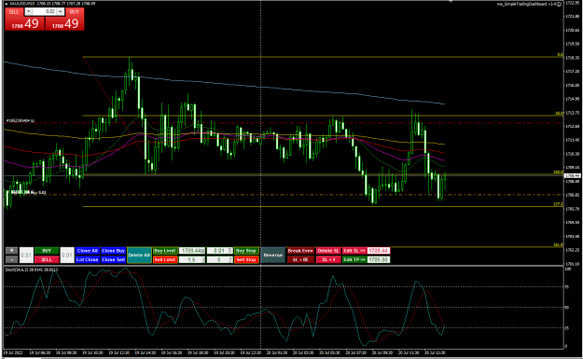Click the Close All button
The height and width of the screenshot is (359, 583).
(88, 251)
